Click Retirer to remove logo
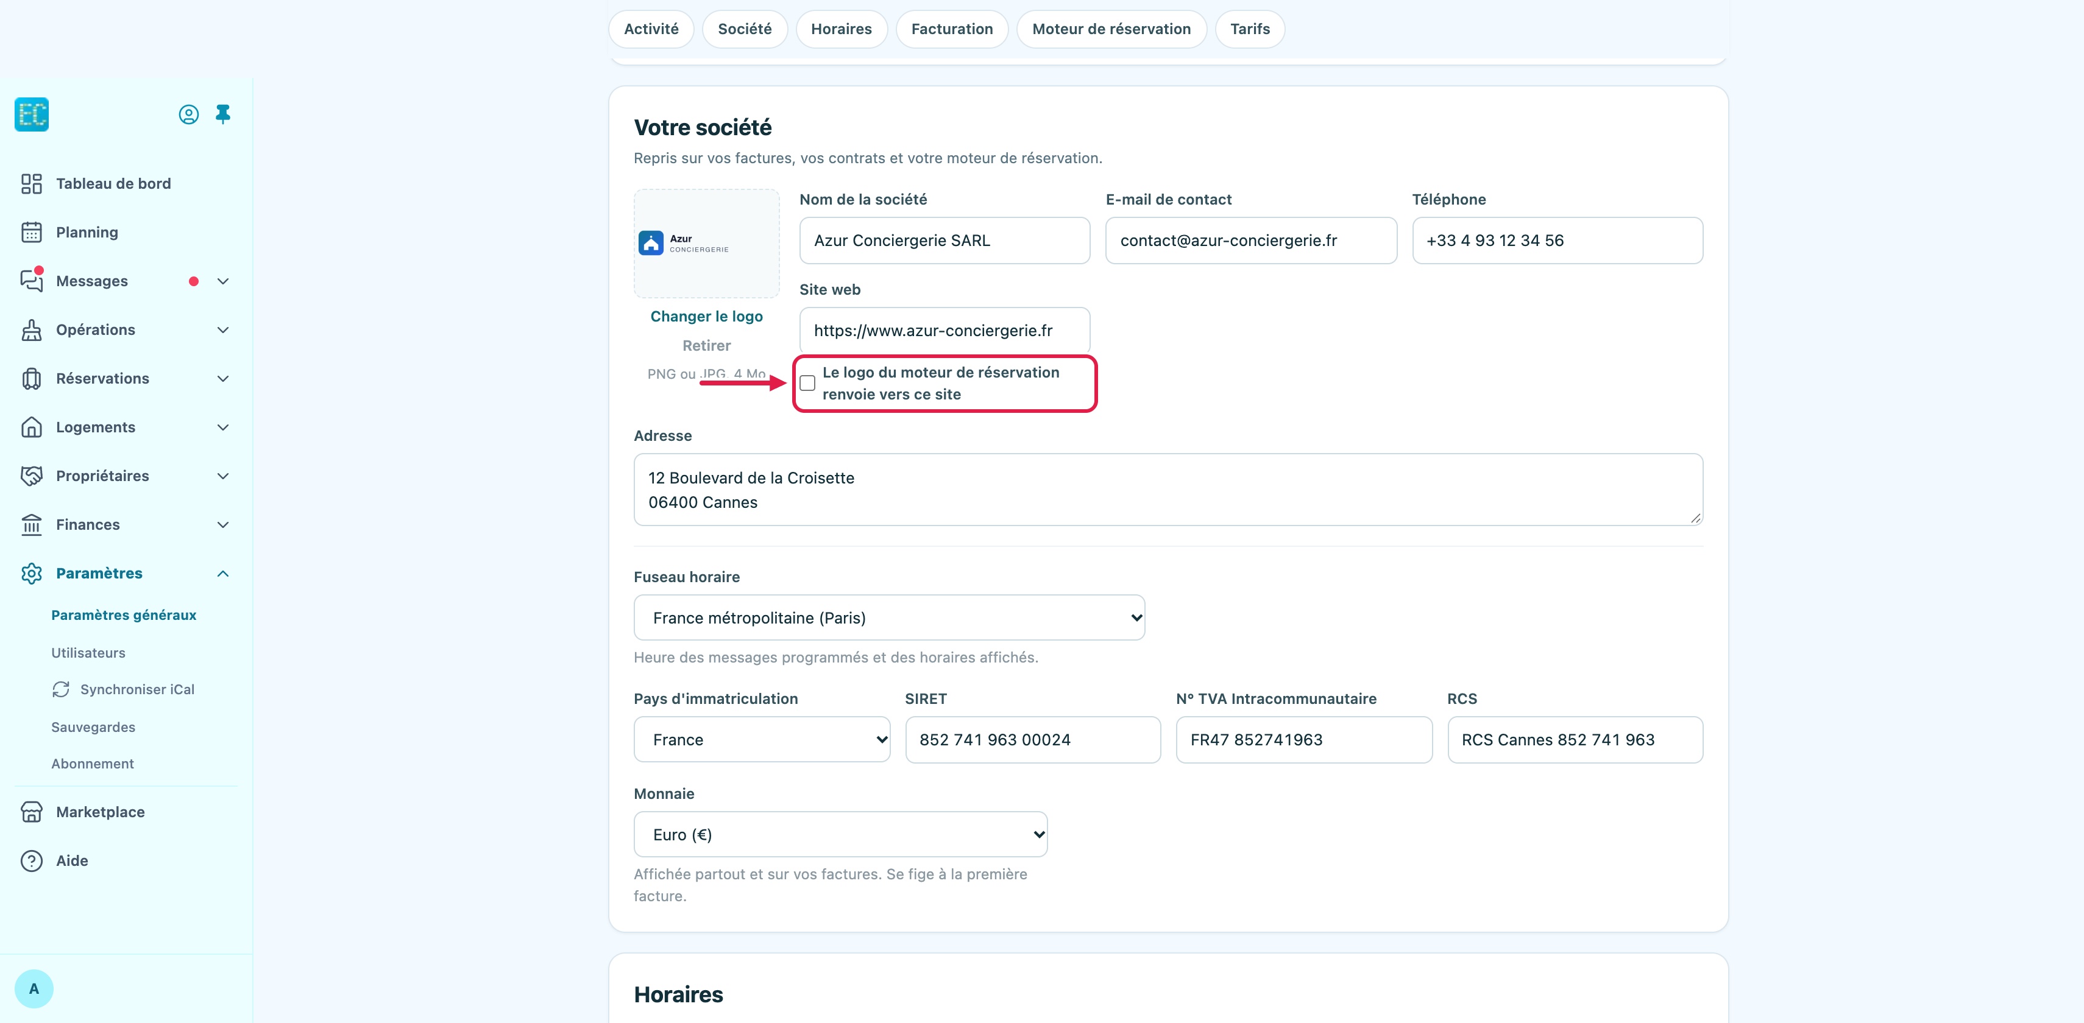Image resolution: width=2084 pixels, height=1023 pixels. click(x=706, y=345)
